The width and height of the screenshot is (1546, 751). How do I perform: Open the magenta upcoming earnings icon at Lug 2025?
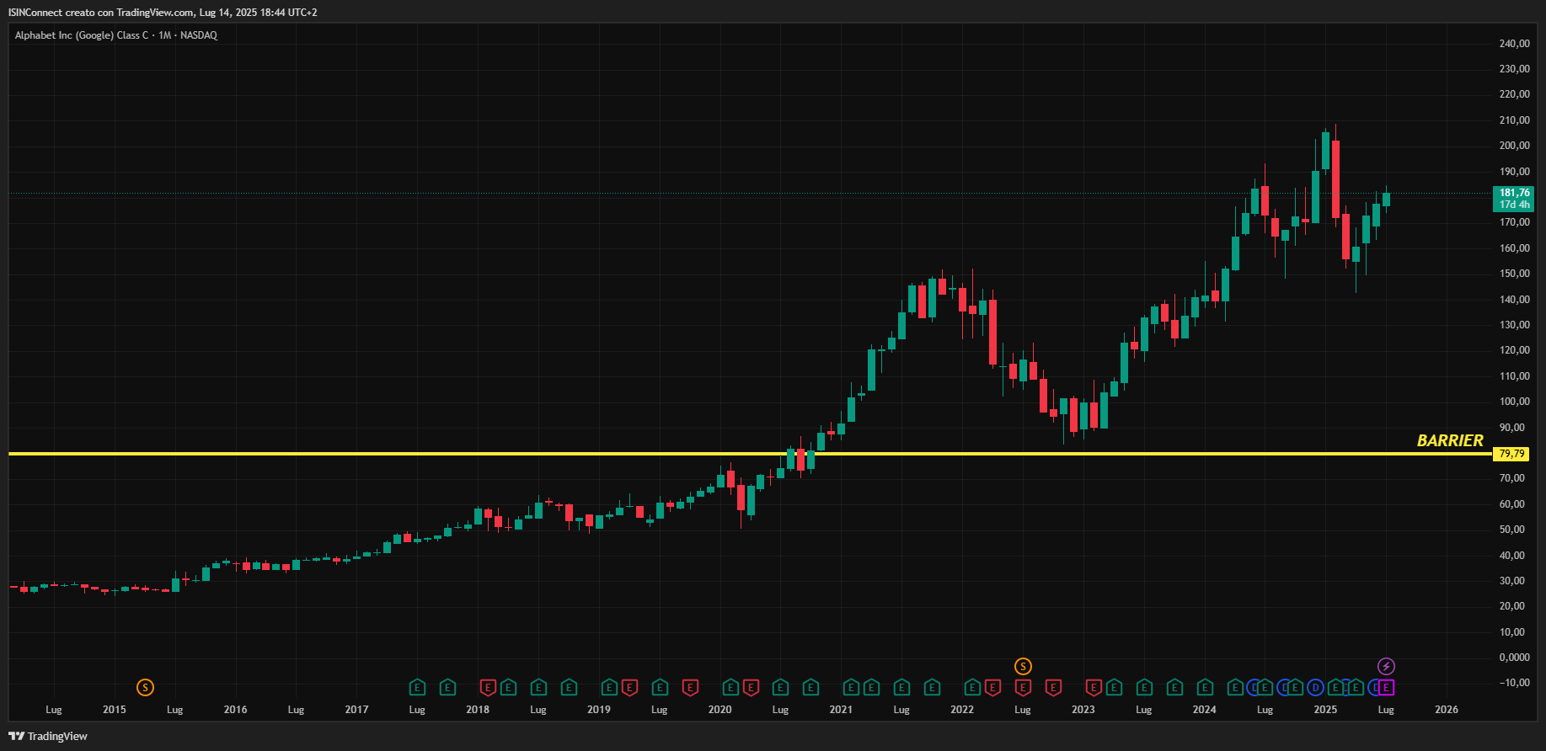pyautogui.click(x=1386, y=688)
